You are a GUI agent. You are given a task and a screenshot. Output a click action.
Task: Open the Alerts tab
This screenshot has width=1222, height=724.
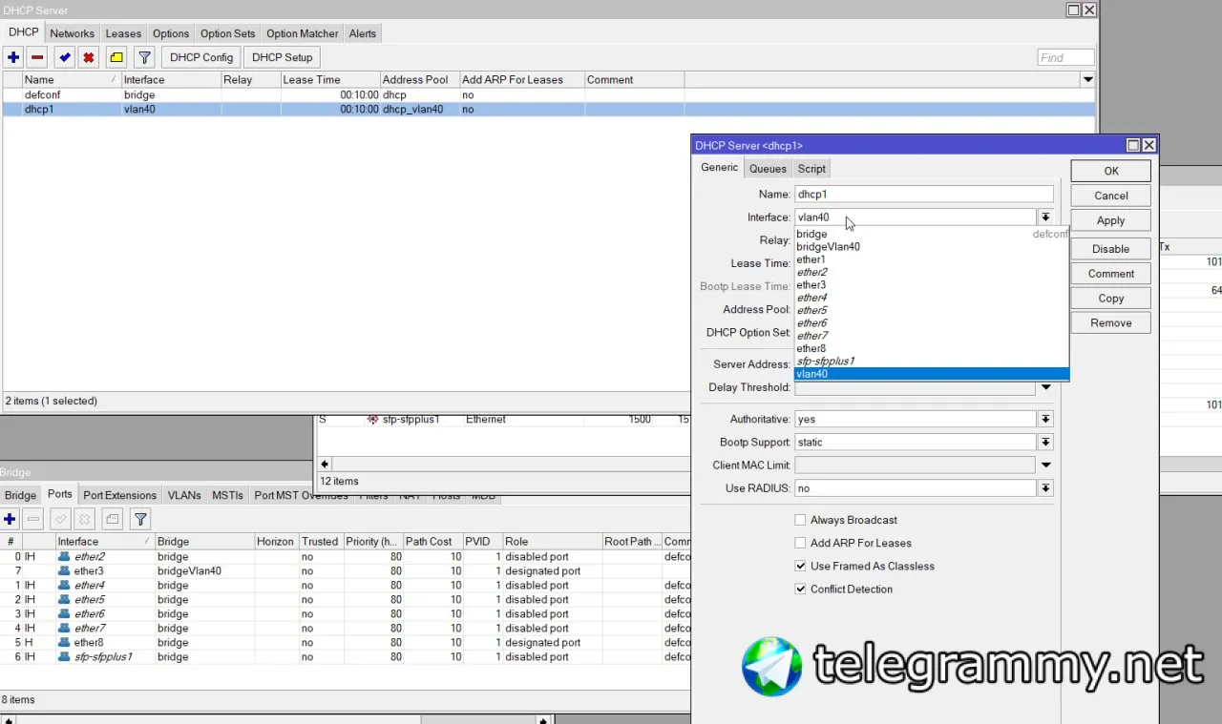coord(363,33)
